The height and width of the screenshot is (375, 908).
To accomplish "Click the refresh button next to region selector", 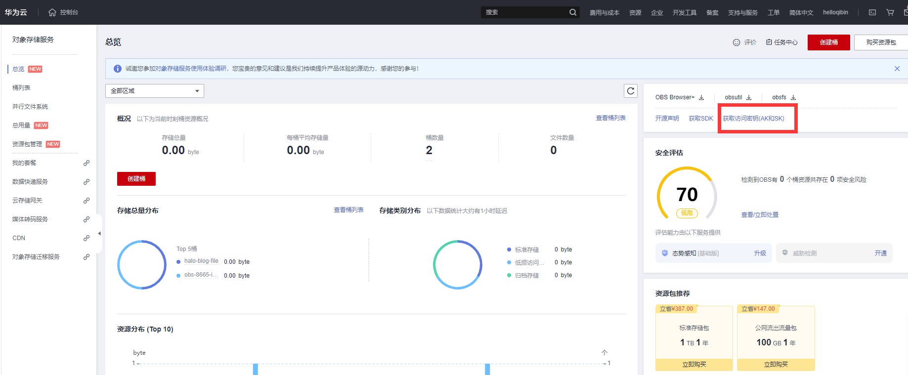I will point(631,91).
